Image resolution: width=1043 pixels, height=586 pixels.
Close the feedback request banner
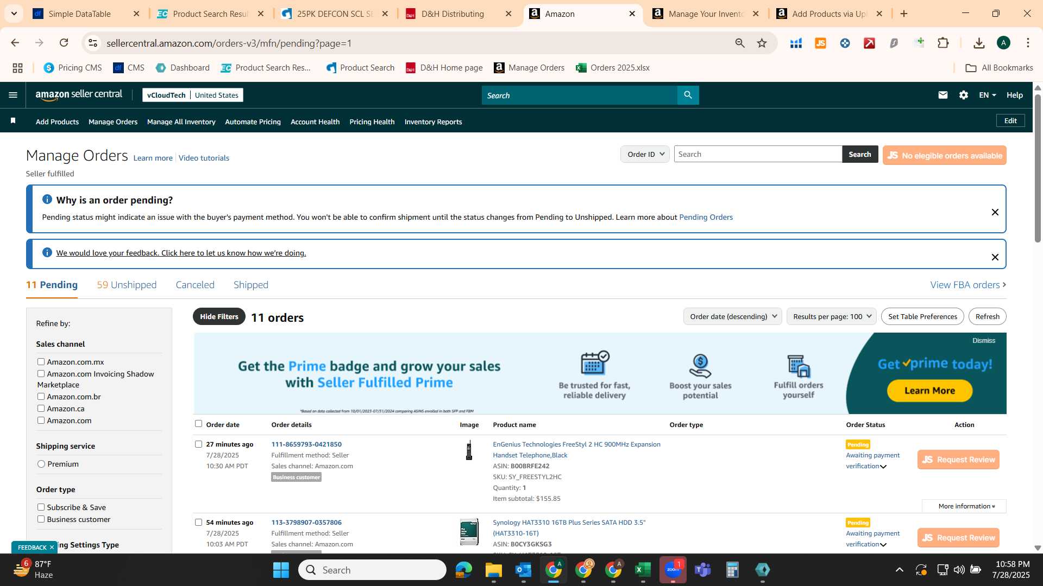(995, 257)
